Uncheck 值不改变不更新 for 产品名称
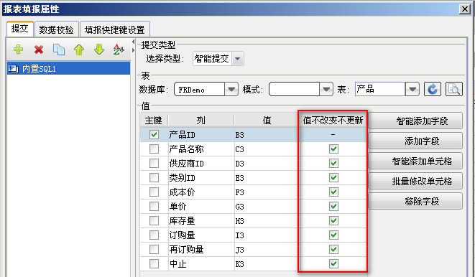Viewport: 475px width, 277px height. point(333,149)
